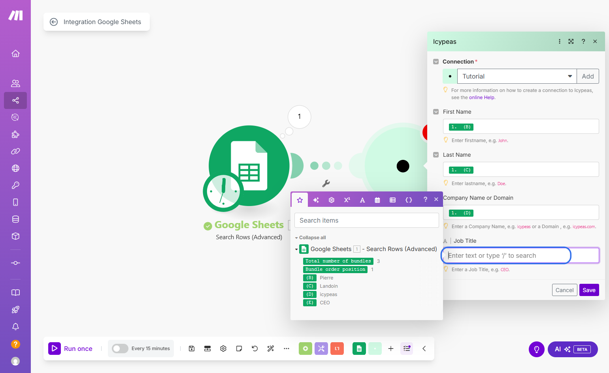Image resolution: width=609 pixels, height=373 pixels.
Task: Toggle the Last Name field checkbox
Action: (436, 155)
